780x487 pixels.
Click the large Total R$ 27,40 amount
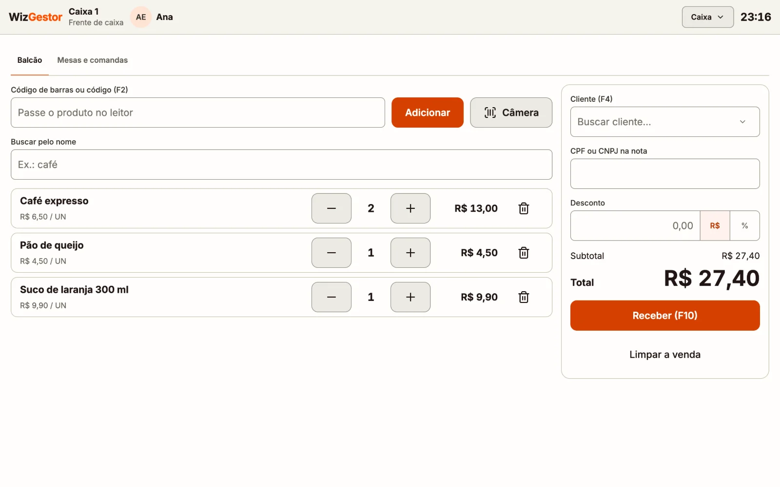click(712, 279)
